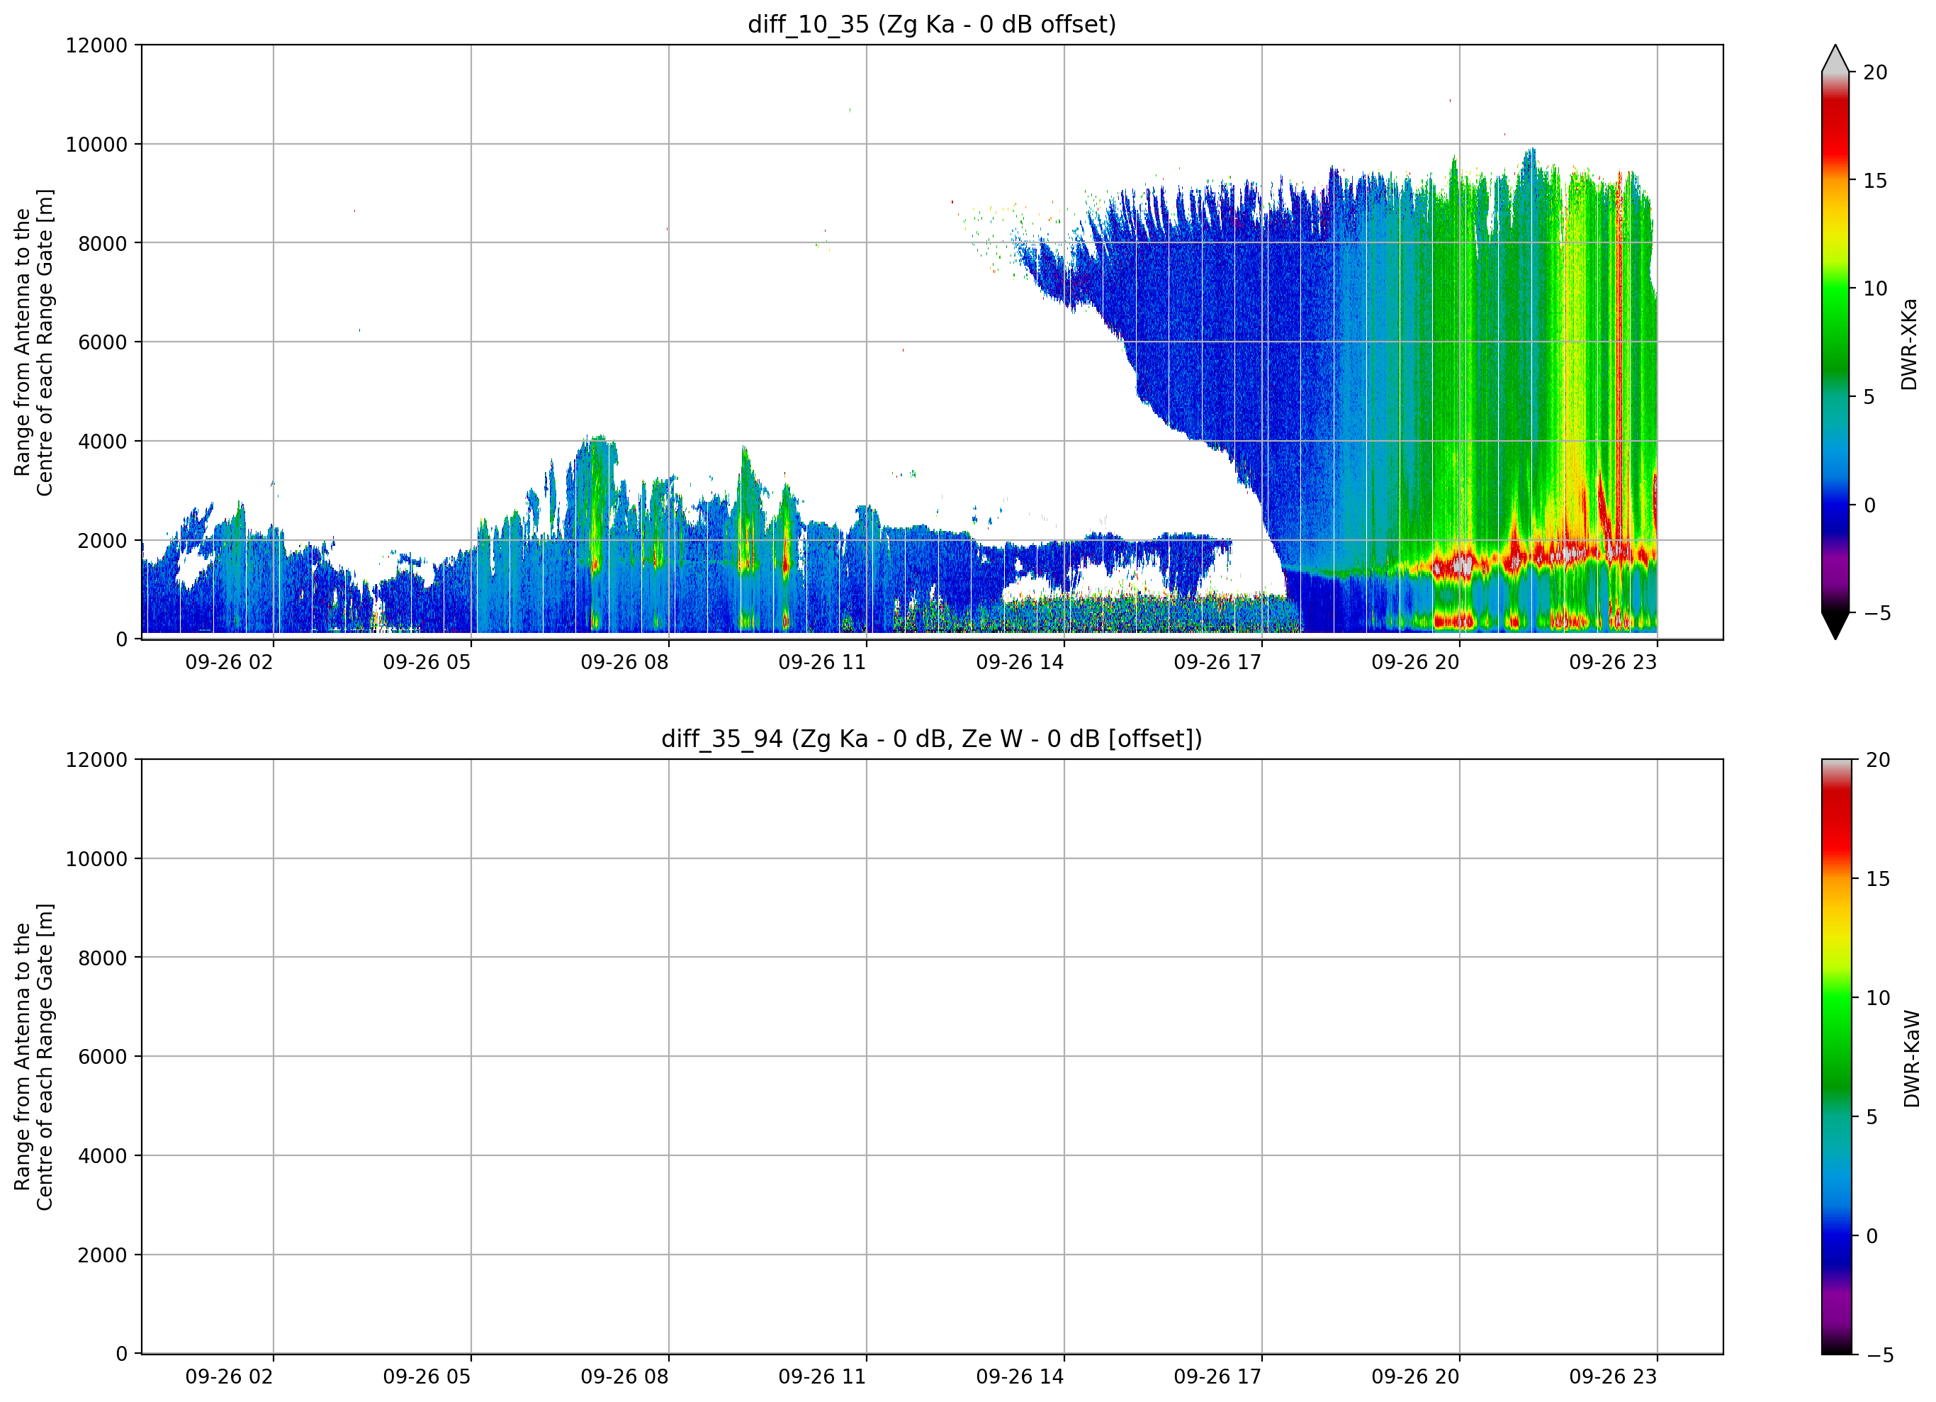This screenshot has height=1402, width=1936.
Task: Click the 09-26 08 label under top plot
Action: [624, 663]
